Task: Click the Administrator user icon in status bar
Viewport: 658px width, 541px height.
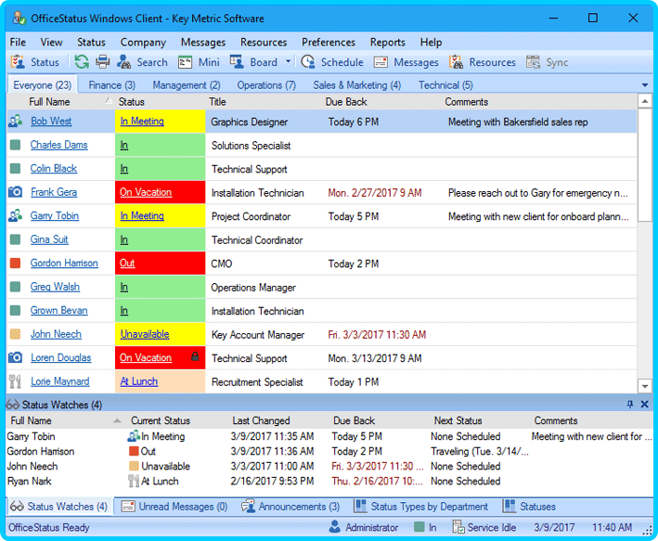Action: pyautogui.click(x=335, y=527)
